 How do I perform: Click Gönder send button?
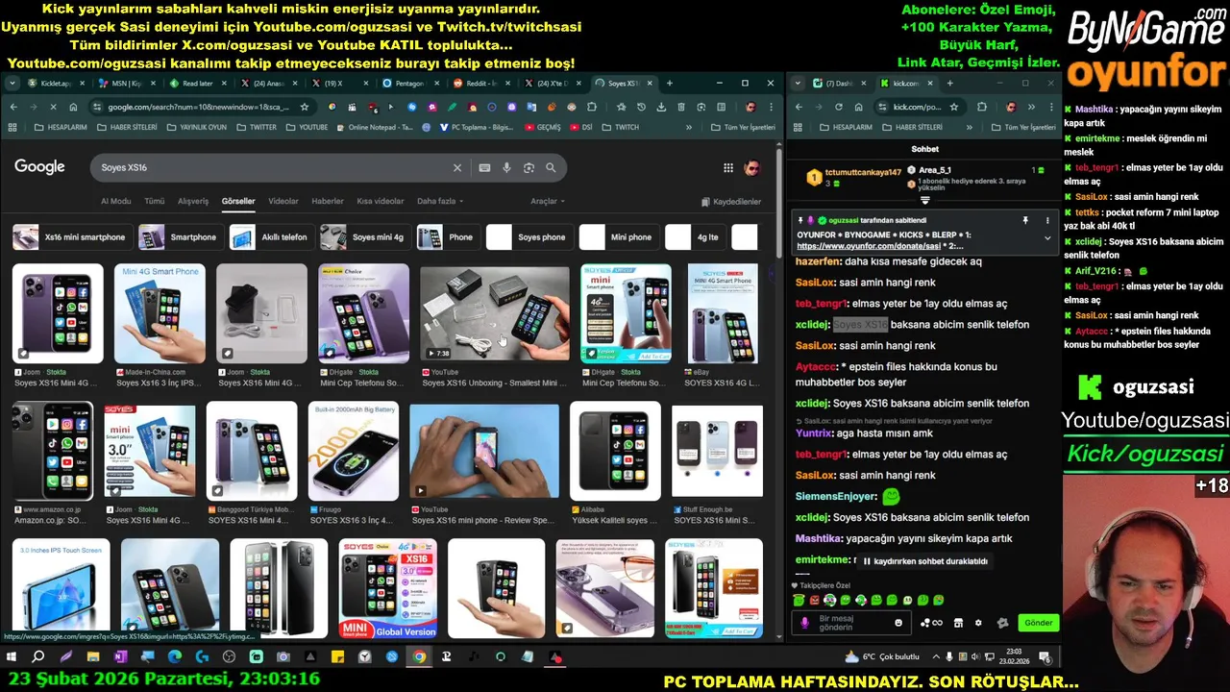(x=1038, y=623)
